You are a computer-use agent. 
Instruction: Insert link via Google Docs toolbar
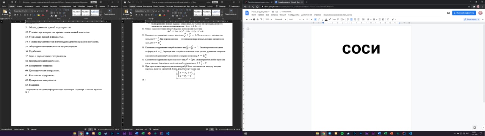coord(335,19)
